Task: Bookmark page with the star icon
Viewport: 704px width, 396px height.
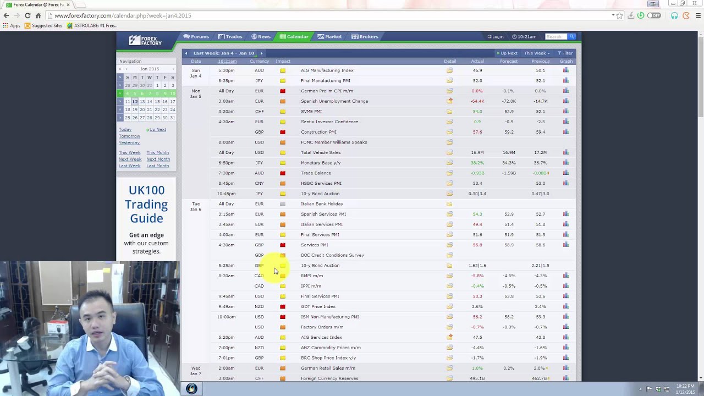Action: click(x=620, y=15)
